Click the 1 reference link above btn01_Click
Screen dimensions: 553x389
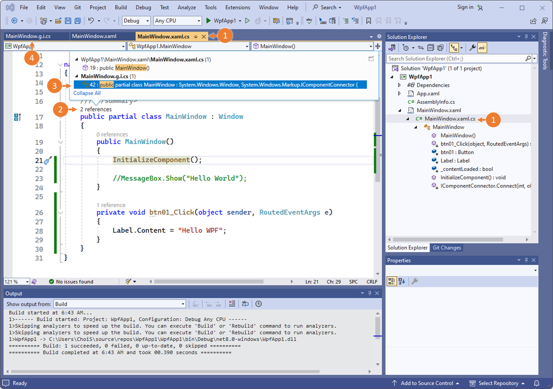tap(111, 205)
